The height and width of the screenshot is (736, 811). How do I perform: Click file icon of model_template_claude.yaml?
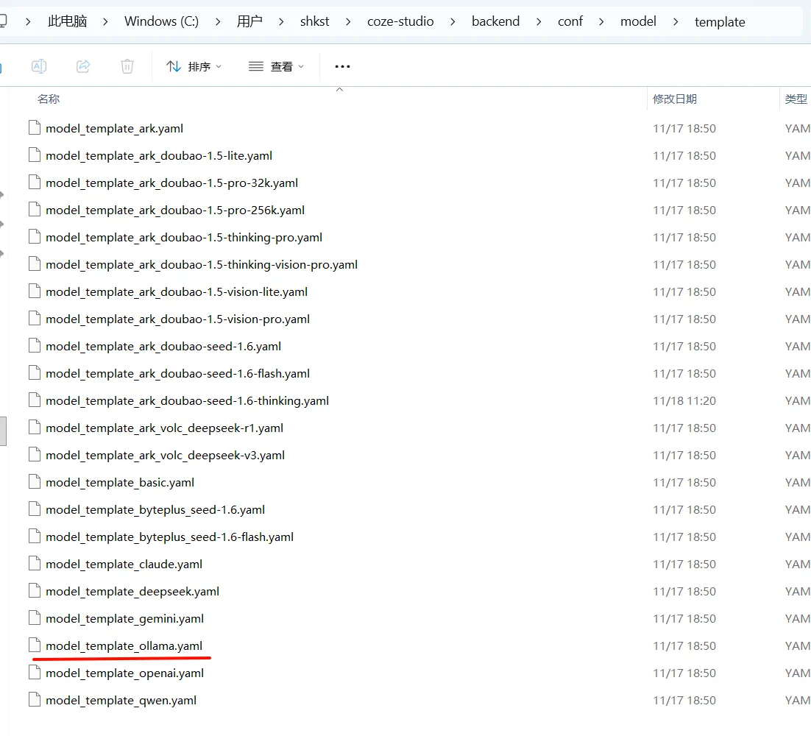click(35, 563)
